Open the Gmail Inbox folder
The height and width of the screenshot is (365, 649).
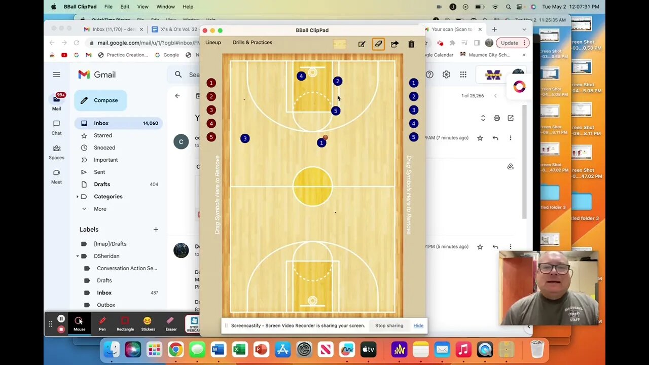point(118,123)
